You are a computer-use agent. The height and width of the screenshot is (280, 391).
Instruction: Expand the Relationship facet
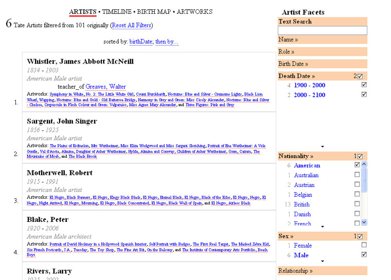[x=295, y=271]
